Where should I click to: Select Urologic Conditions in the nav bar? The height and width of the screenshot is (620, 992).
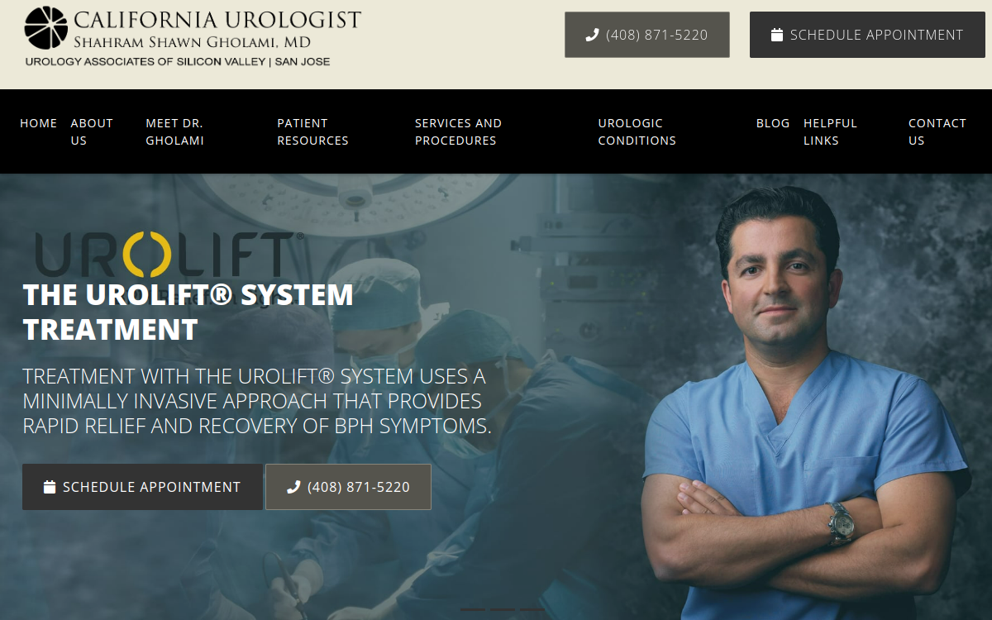pyautogui.click(x=637, y=131)
